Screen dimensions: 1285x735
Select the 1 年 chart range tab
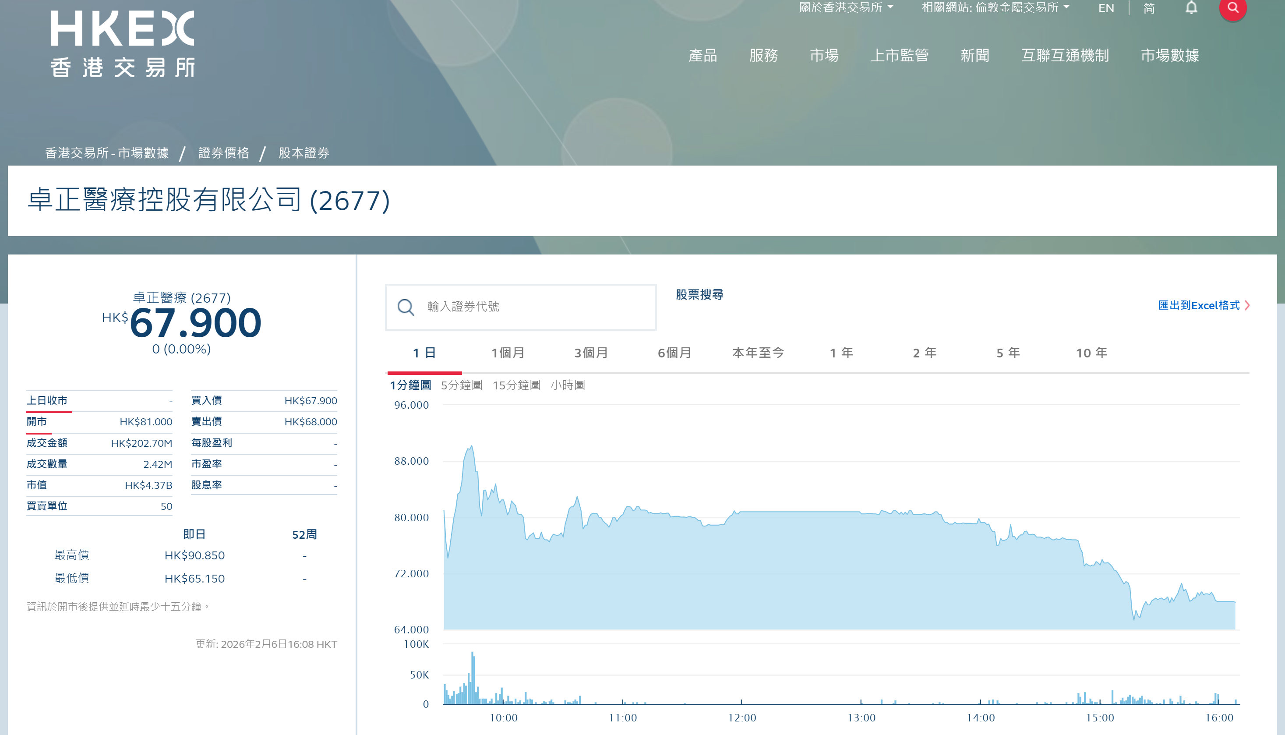point(841,353)
